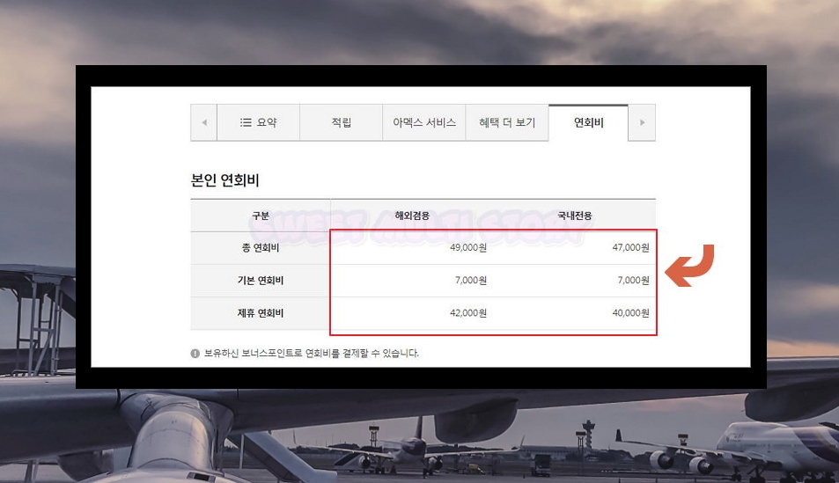Click the left arrow to scroll tabs back
This screenshot has width=839, height=483.
click(204, 122)
